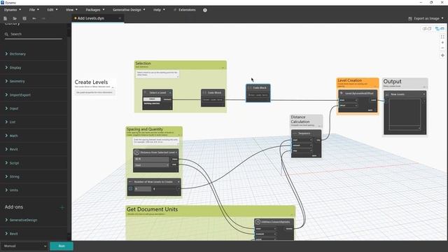The image size is (448, 252).
Task: Click the Run button
Action: [x=62, y=246]
